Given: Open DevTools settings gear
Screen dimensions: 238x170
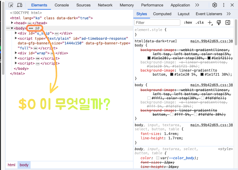Looking at the screenshot, I should click(214, 5).
